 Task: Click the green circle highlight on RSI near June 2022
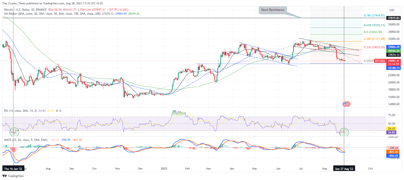pyautogui.click(x=14, y=132)
